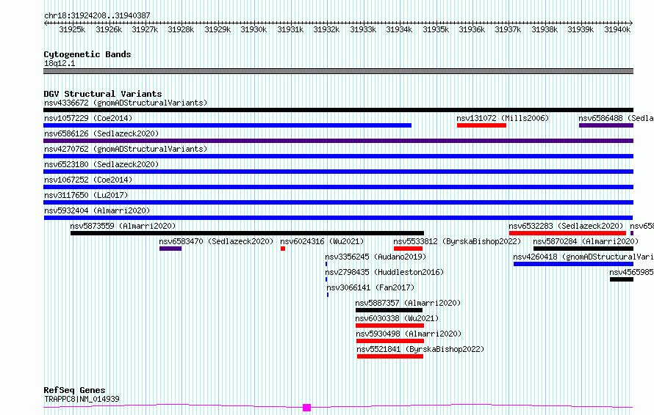Click the nsv4336672 gnomADStructuralVariants label
This screenshot has width=654, height=415.
tap(126, 103)
